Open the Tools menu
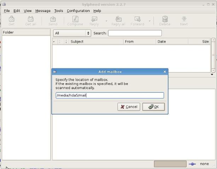This screenshot has height=169, width=217. tap(58, 11)
